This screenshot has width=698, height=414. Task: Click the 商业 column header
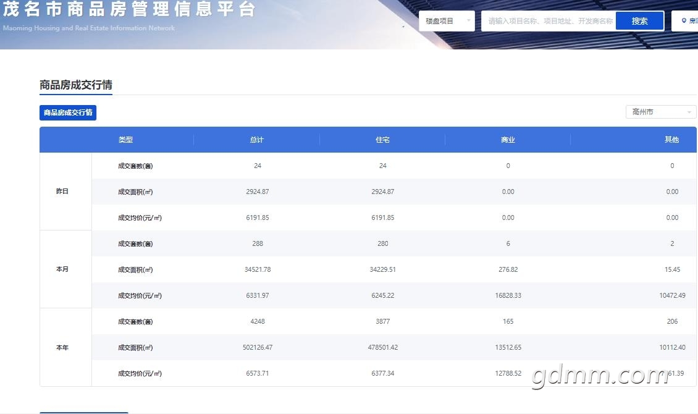[x=508, y=140]
